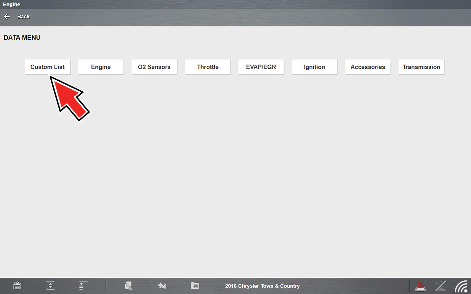Click the 2016 Chrysler Town & Country label
Viewport: 471px width, 294px height.
click(262, 286)
